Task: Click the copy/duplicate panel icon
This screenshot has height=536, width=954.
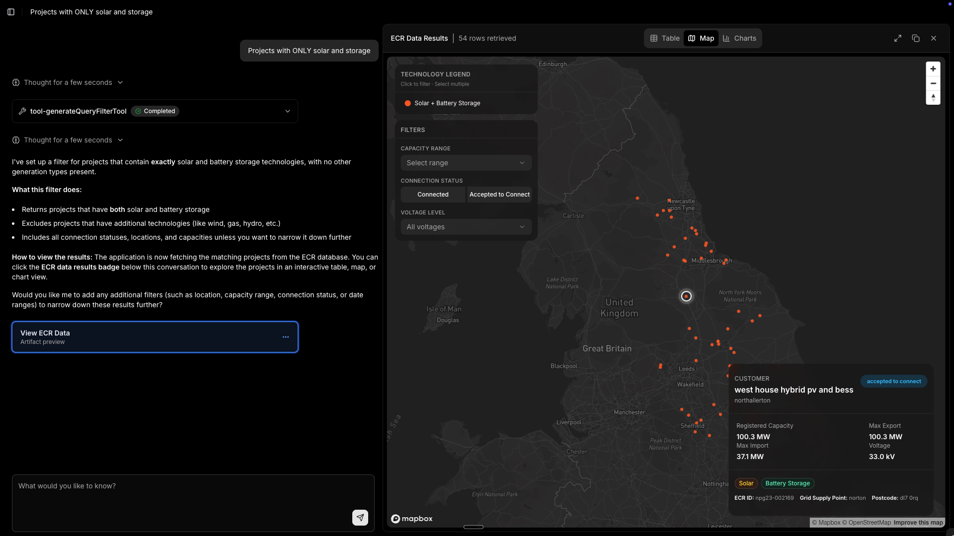Action: (916, 38)
